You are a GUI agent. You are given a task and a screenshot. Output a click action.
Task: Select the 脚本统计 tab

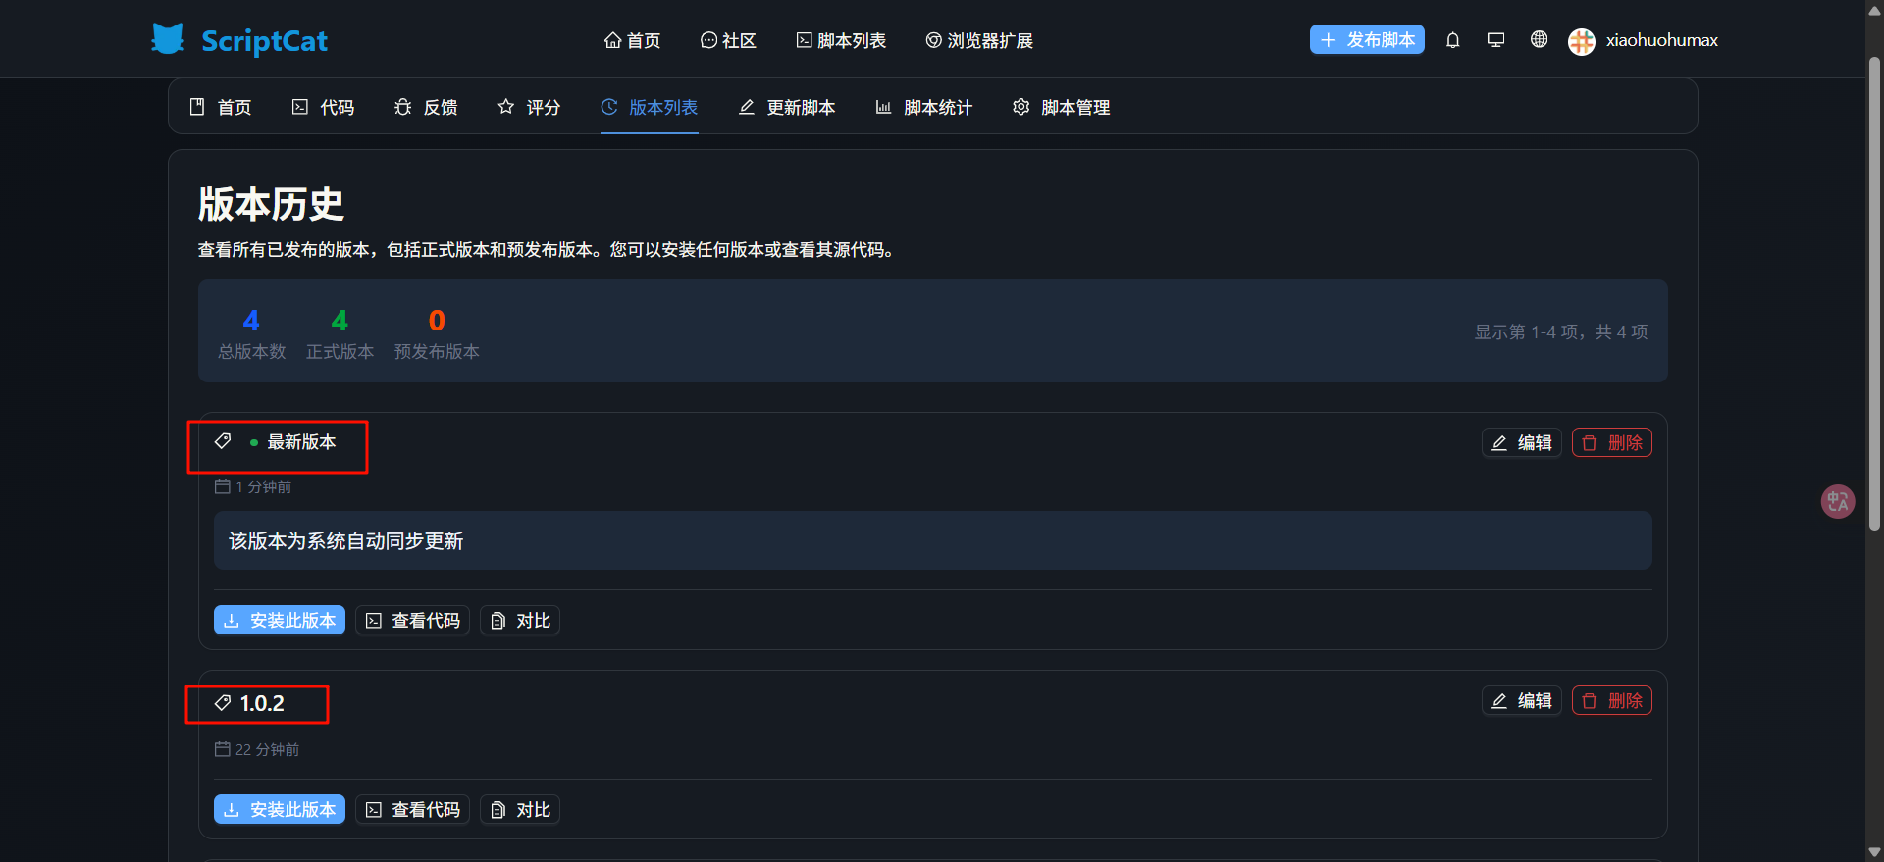click(923, 107)
